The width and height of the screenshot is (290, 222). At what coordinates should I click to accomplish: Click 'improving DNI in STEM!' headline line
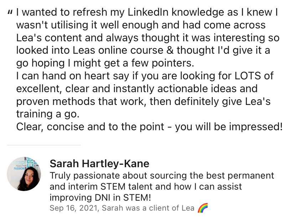coord(100,197)
